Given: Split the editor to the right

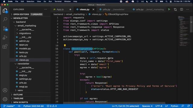Looking at the screenshot, I should tap(182, 9).
